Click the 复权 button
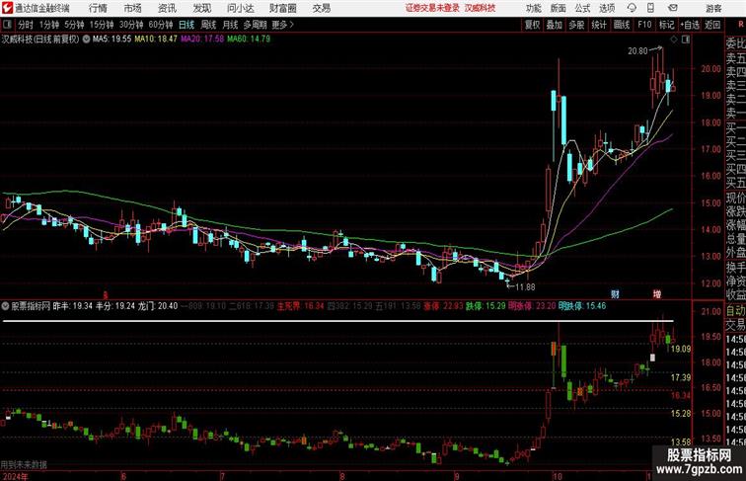Image resolution: width=746 pixels, height=481 pixels. [532, 25]
